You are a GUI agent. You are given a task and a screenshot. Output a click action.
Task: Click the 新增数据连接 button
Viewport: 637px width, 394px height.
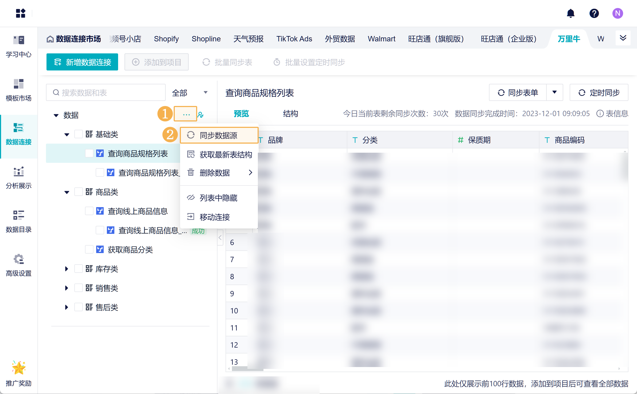[x=82, y=62]
